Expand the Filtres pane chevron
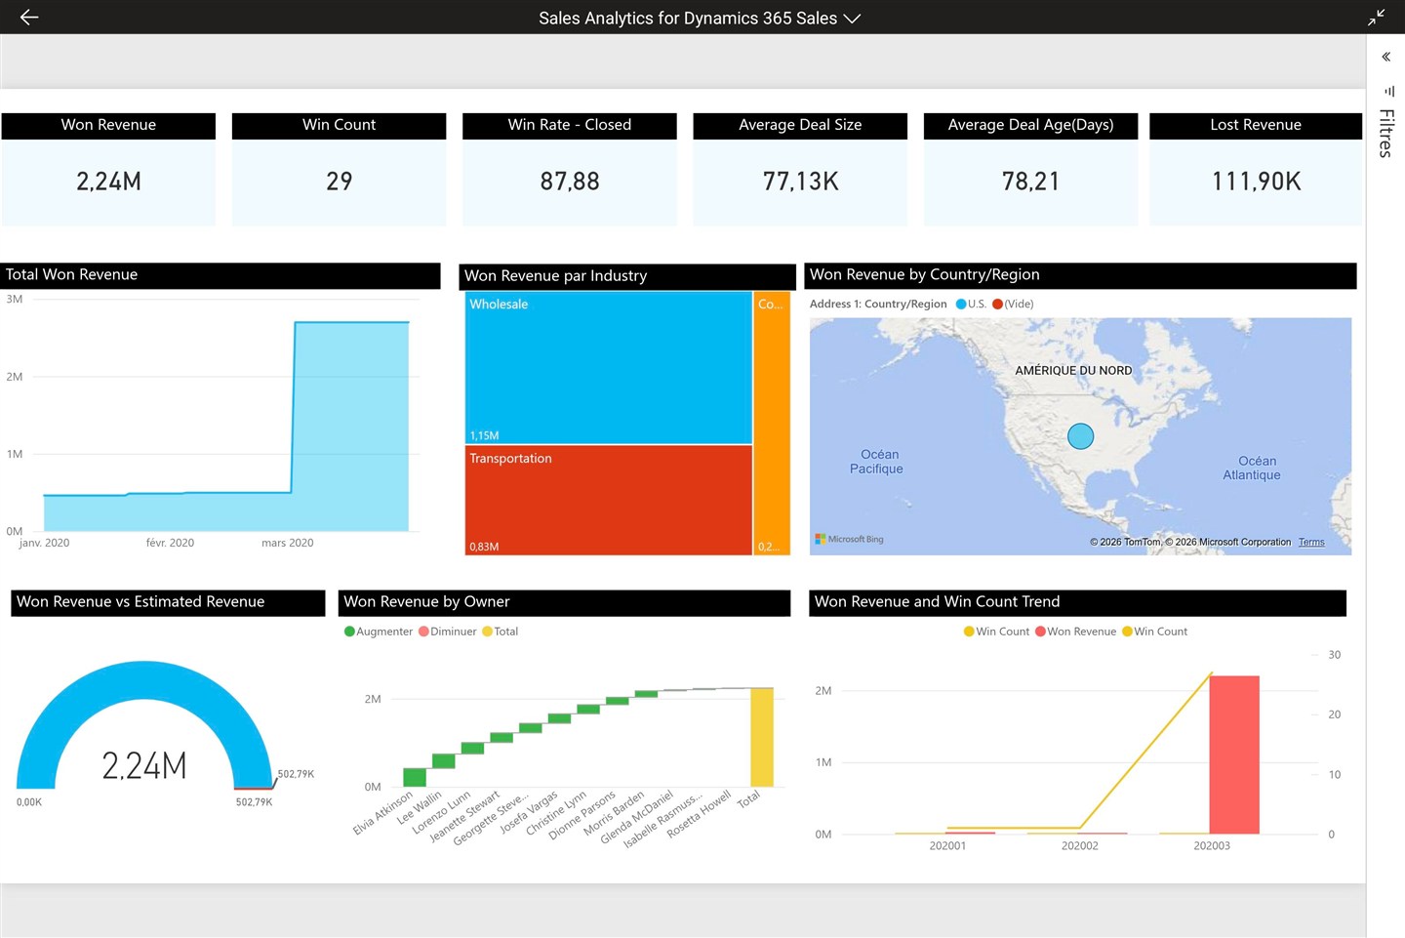Image resolution: width=1405 pixels, height=938 pixels. point(1385,57)
